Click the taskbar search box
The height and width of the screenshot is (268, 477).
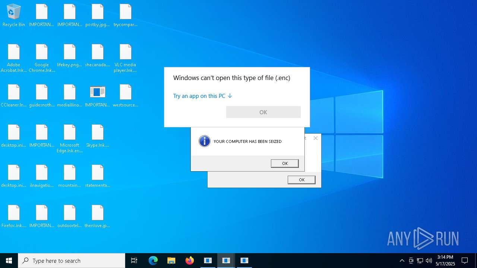[x=72, y=261]
